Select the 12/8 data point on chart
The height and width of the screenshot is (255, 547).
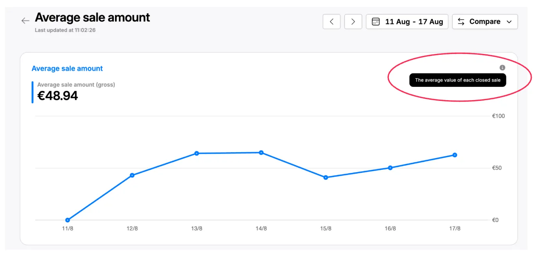point(132,175)
